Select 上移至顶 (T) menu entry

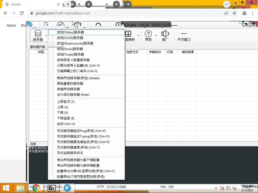tap(86, 102)
